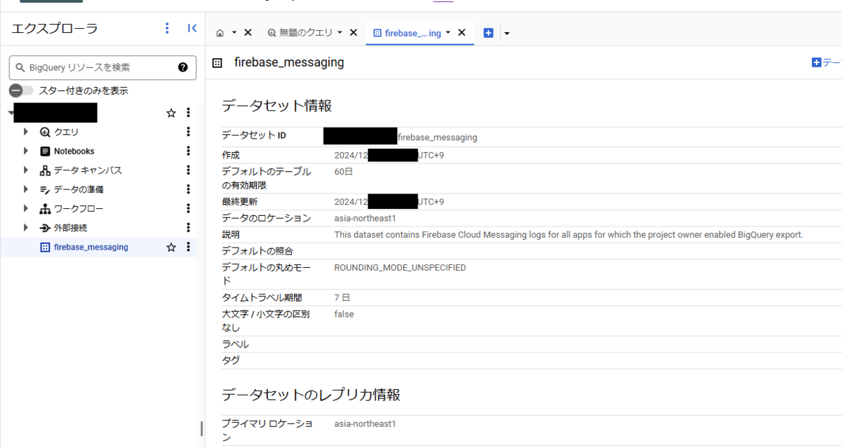842x448 pixels.
Task: Click the Firebase Cloud Messaging description text
Action: point(568,235)
